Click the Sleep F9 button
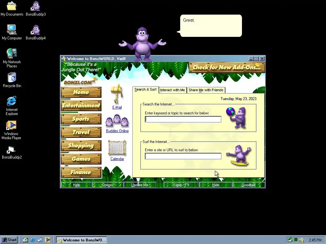This screenshot has height=244, width=326. click(x=181, y=185)
